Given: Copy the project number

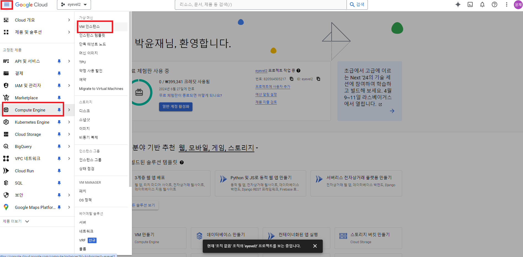Looking at the screenshot, I should click(x=292, y=79).
